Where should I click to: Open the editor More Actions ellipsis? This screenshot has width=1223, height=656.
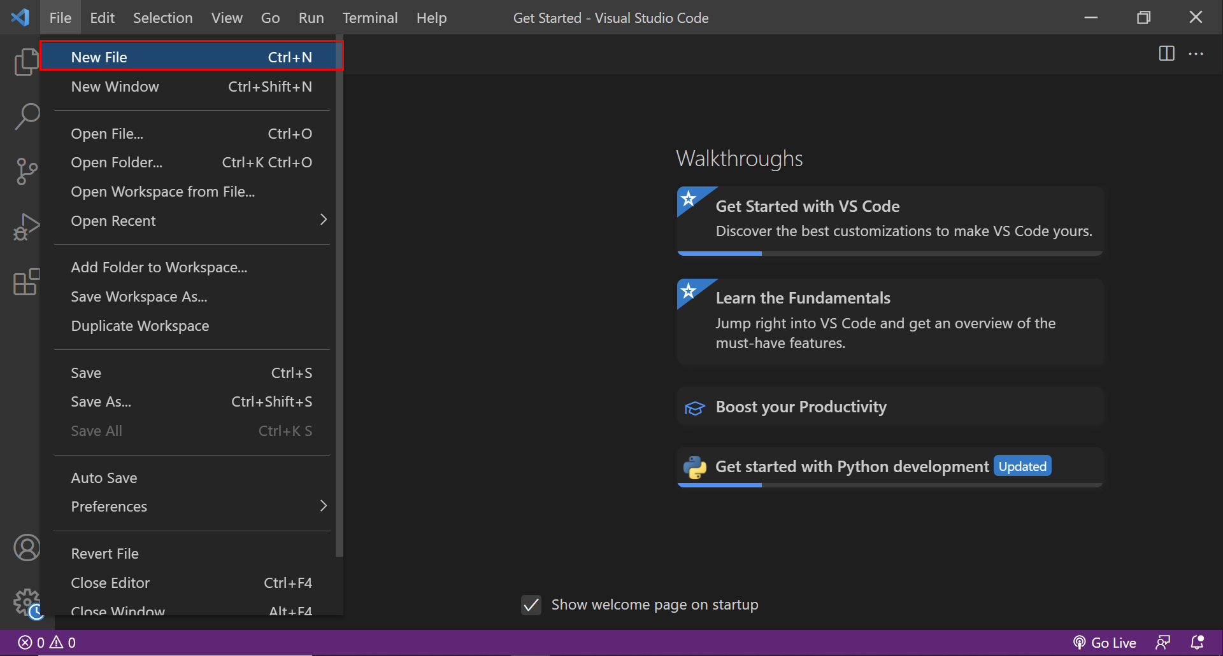[x=1196, y=54]
